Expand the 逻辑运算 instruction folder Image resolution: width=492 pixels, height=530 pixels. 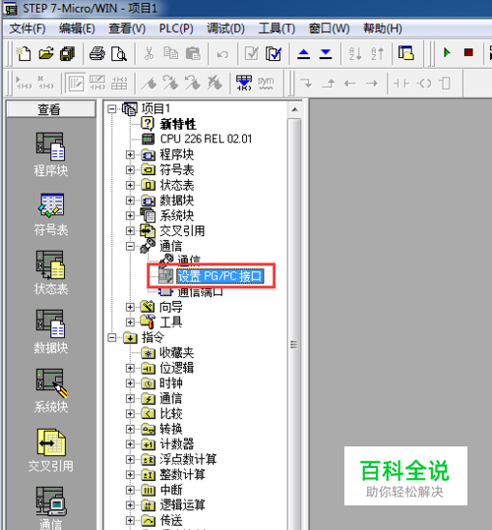pos(130,505)
